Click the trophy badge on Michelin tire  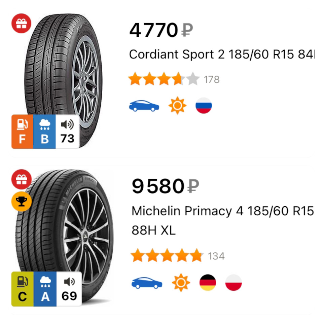[x=22, y=202]
